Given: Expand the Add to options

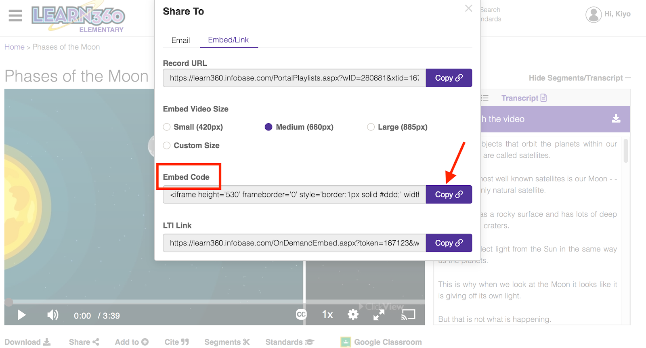Looking at the screenshot, I should point(132,342).
